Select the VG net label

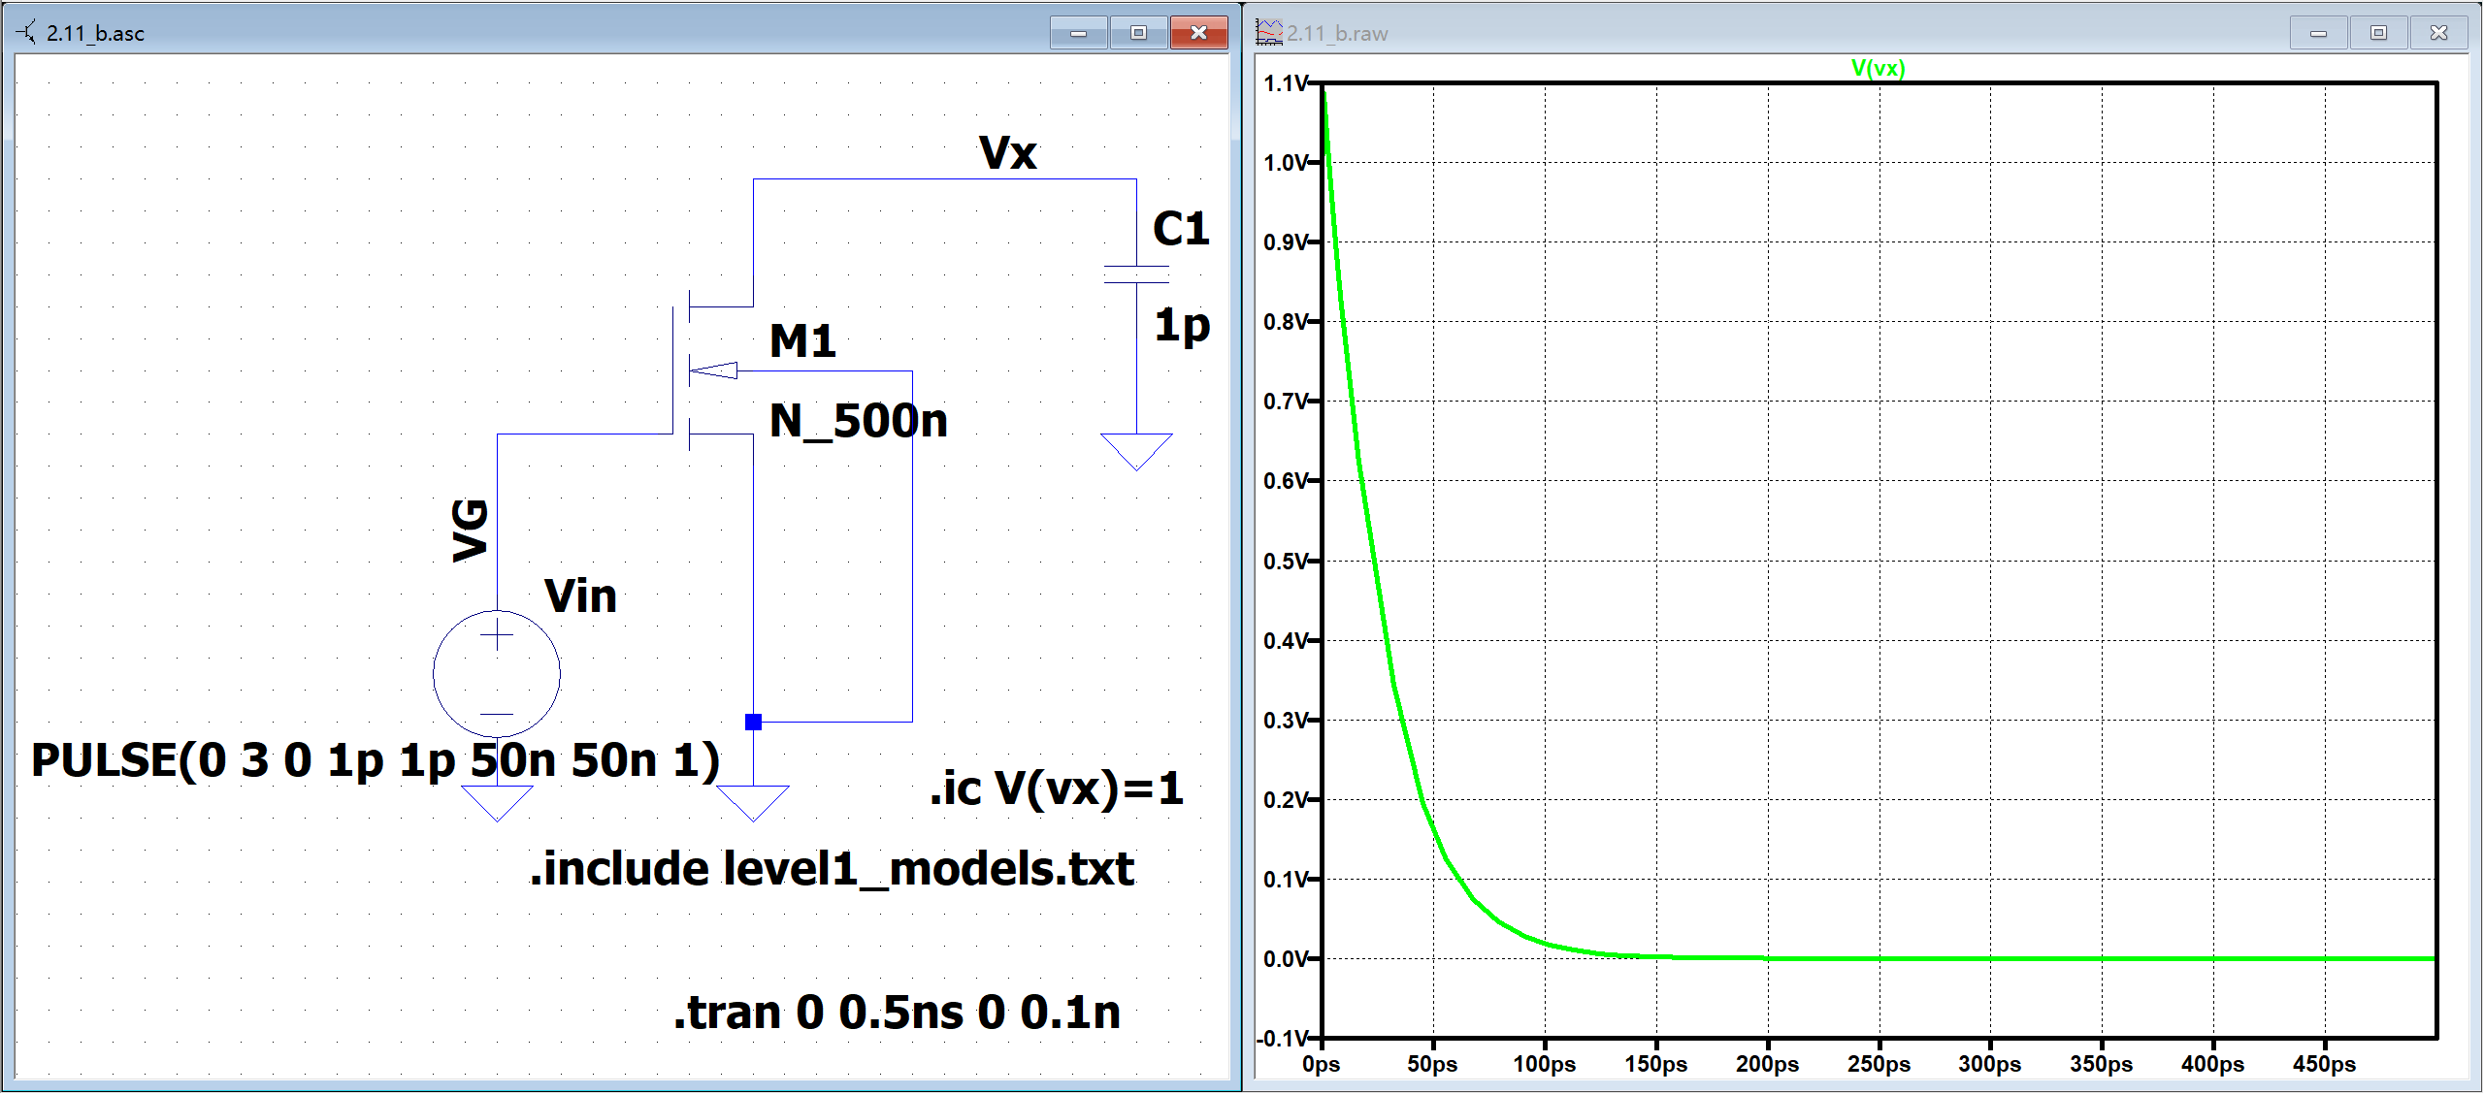[471, 530]
